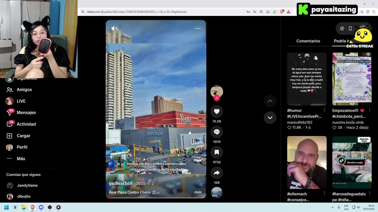The image size is (378, 212).
Task: Open the creator's avatar above the heart
Action: pos(217,91)
